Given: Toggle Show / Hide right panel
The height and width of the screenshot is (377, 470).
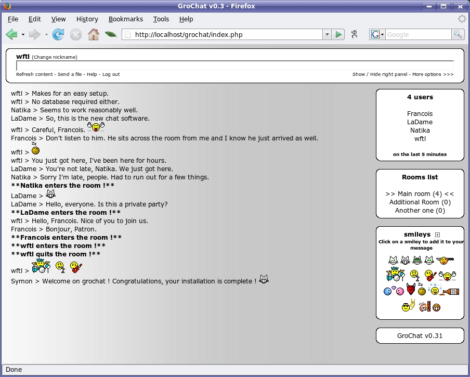Looking at the screenshot, I should click(380, 74).
